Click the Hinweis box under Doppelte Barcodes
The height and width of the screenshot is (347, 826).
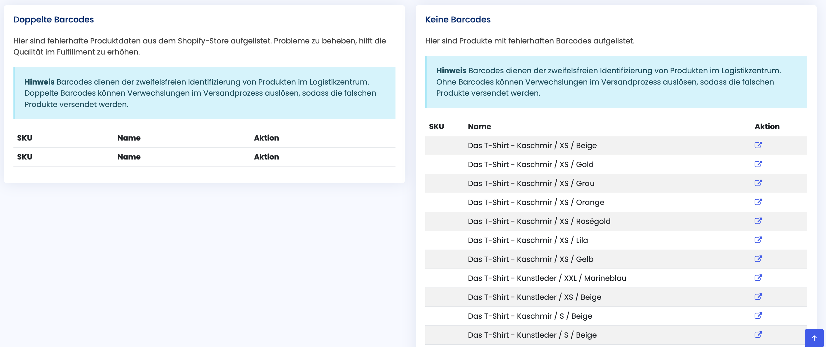pyautogui.click(x=204, y=93)
